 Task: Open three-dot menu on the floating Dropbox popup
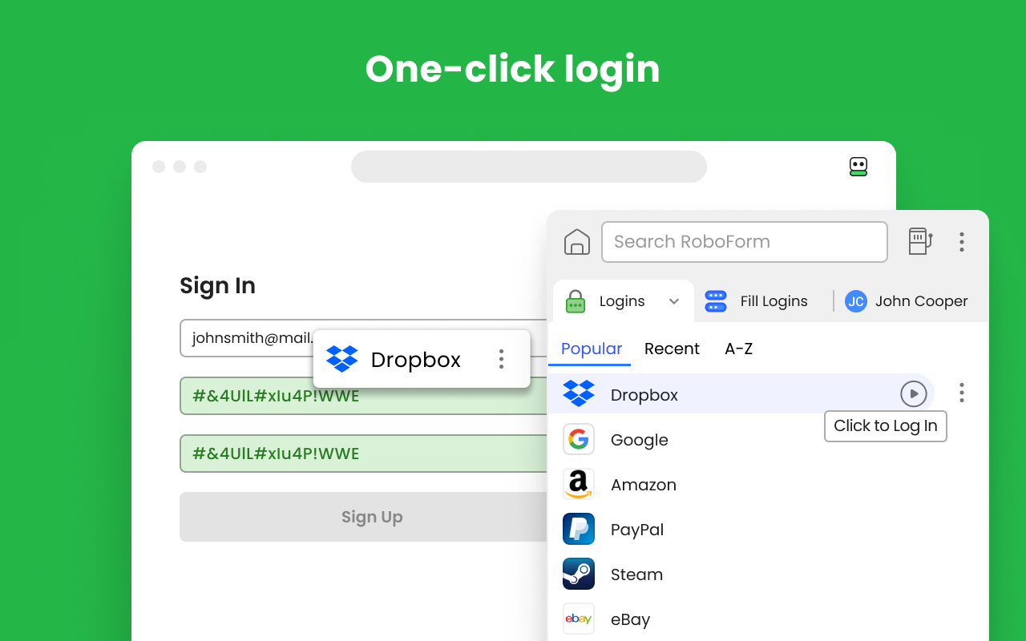point(502,359)
